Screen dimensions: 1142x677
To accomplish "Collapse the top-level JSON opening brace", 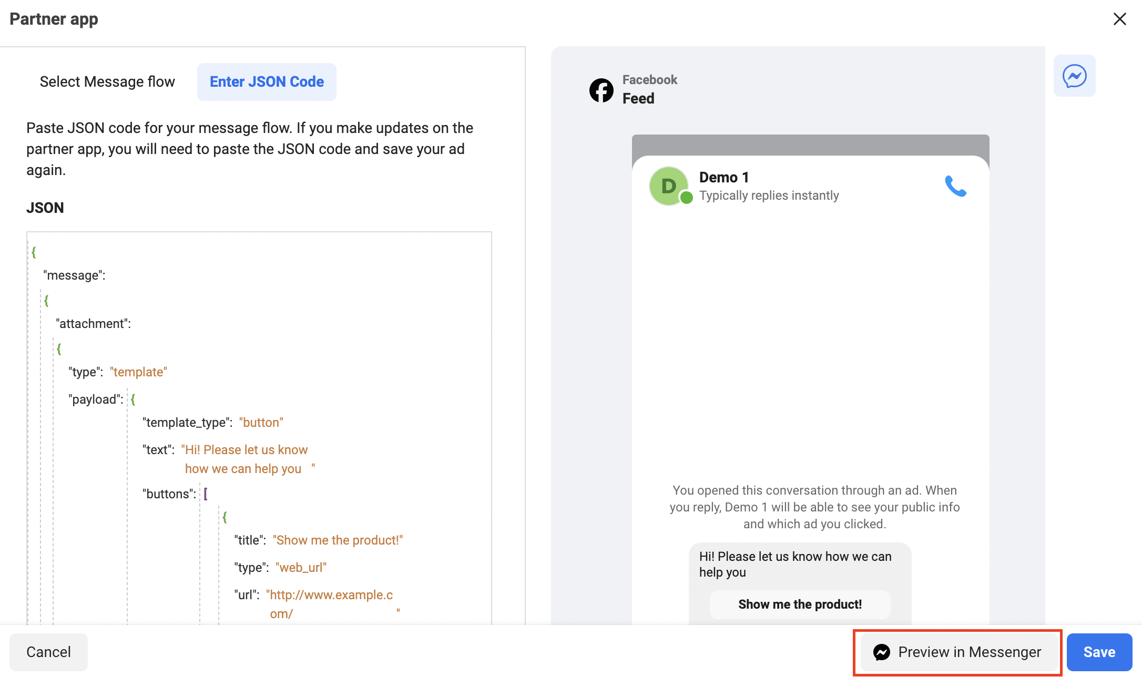I will tap(34, 252).
